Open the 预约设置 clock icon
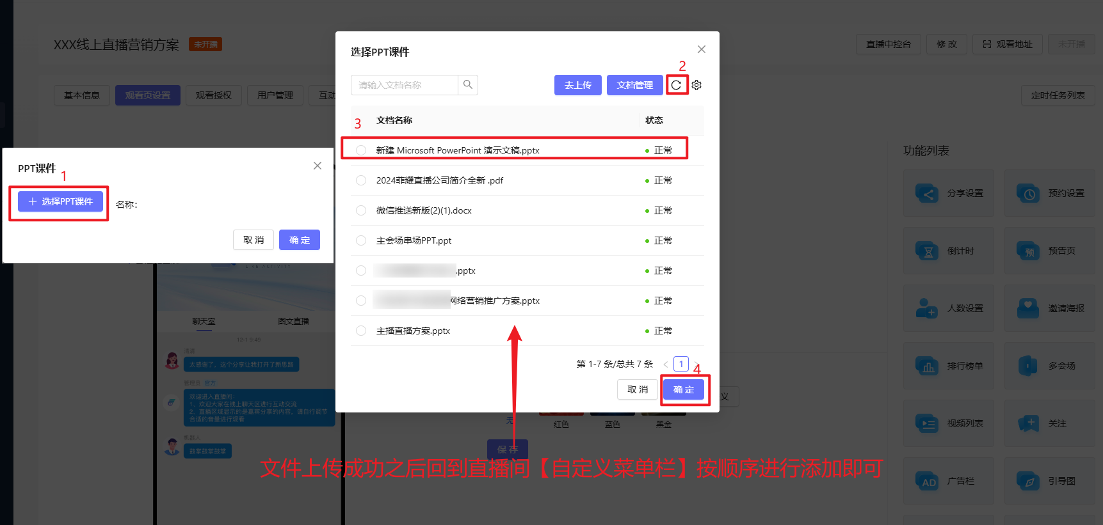This screenshot has width=1103, height=525. click(x=1028, y=193)
